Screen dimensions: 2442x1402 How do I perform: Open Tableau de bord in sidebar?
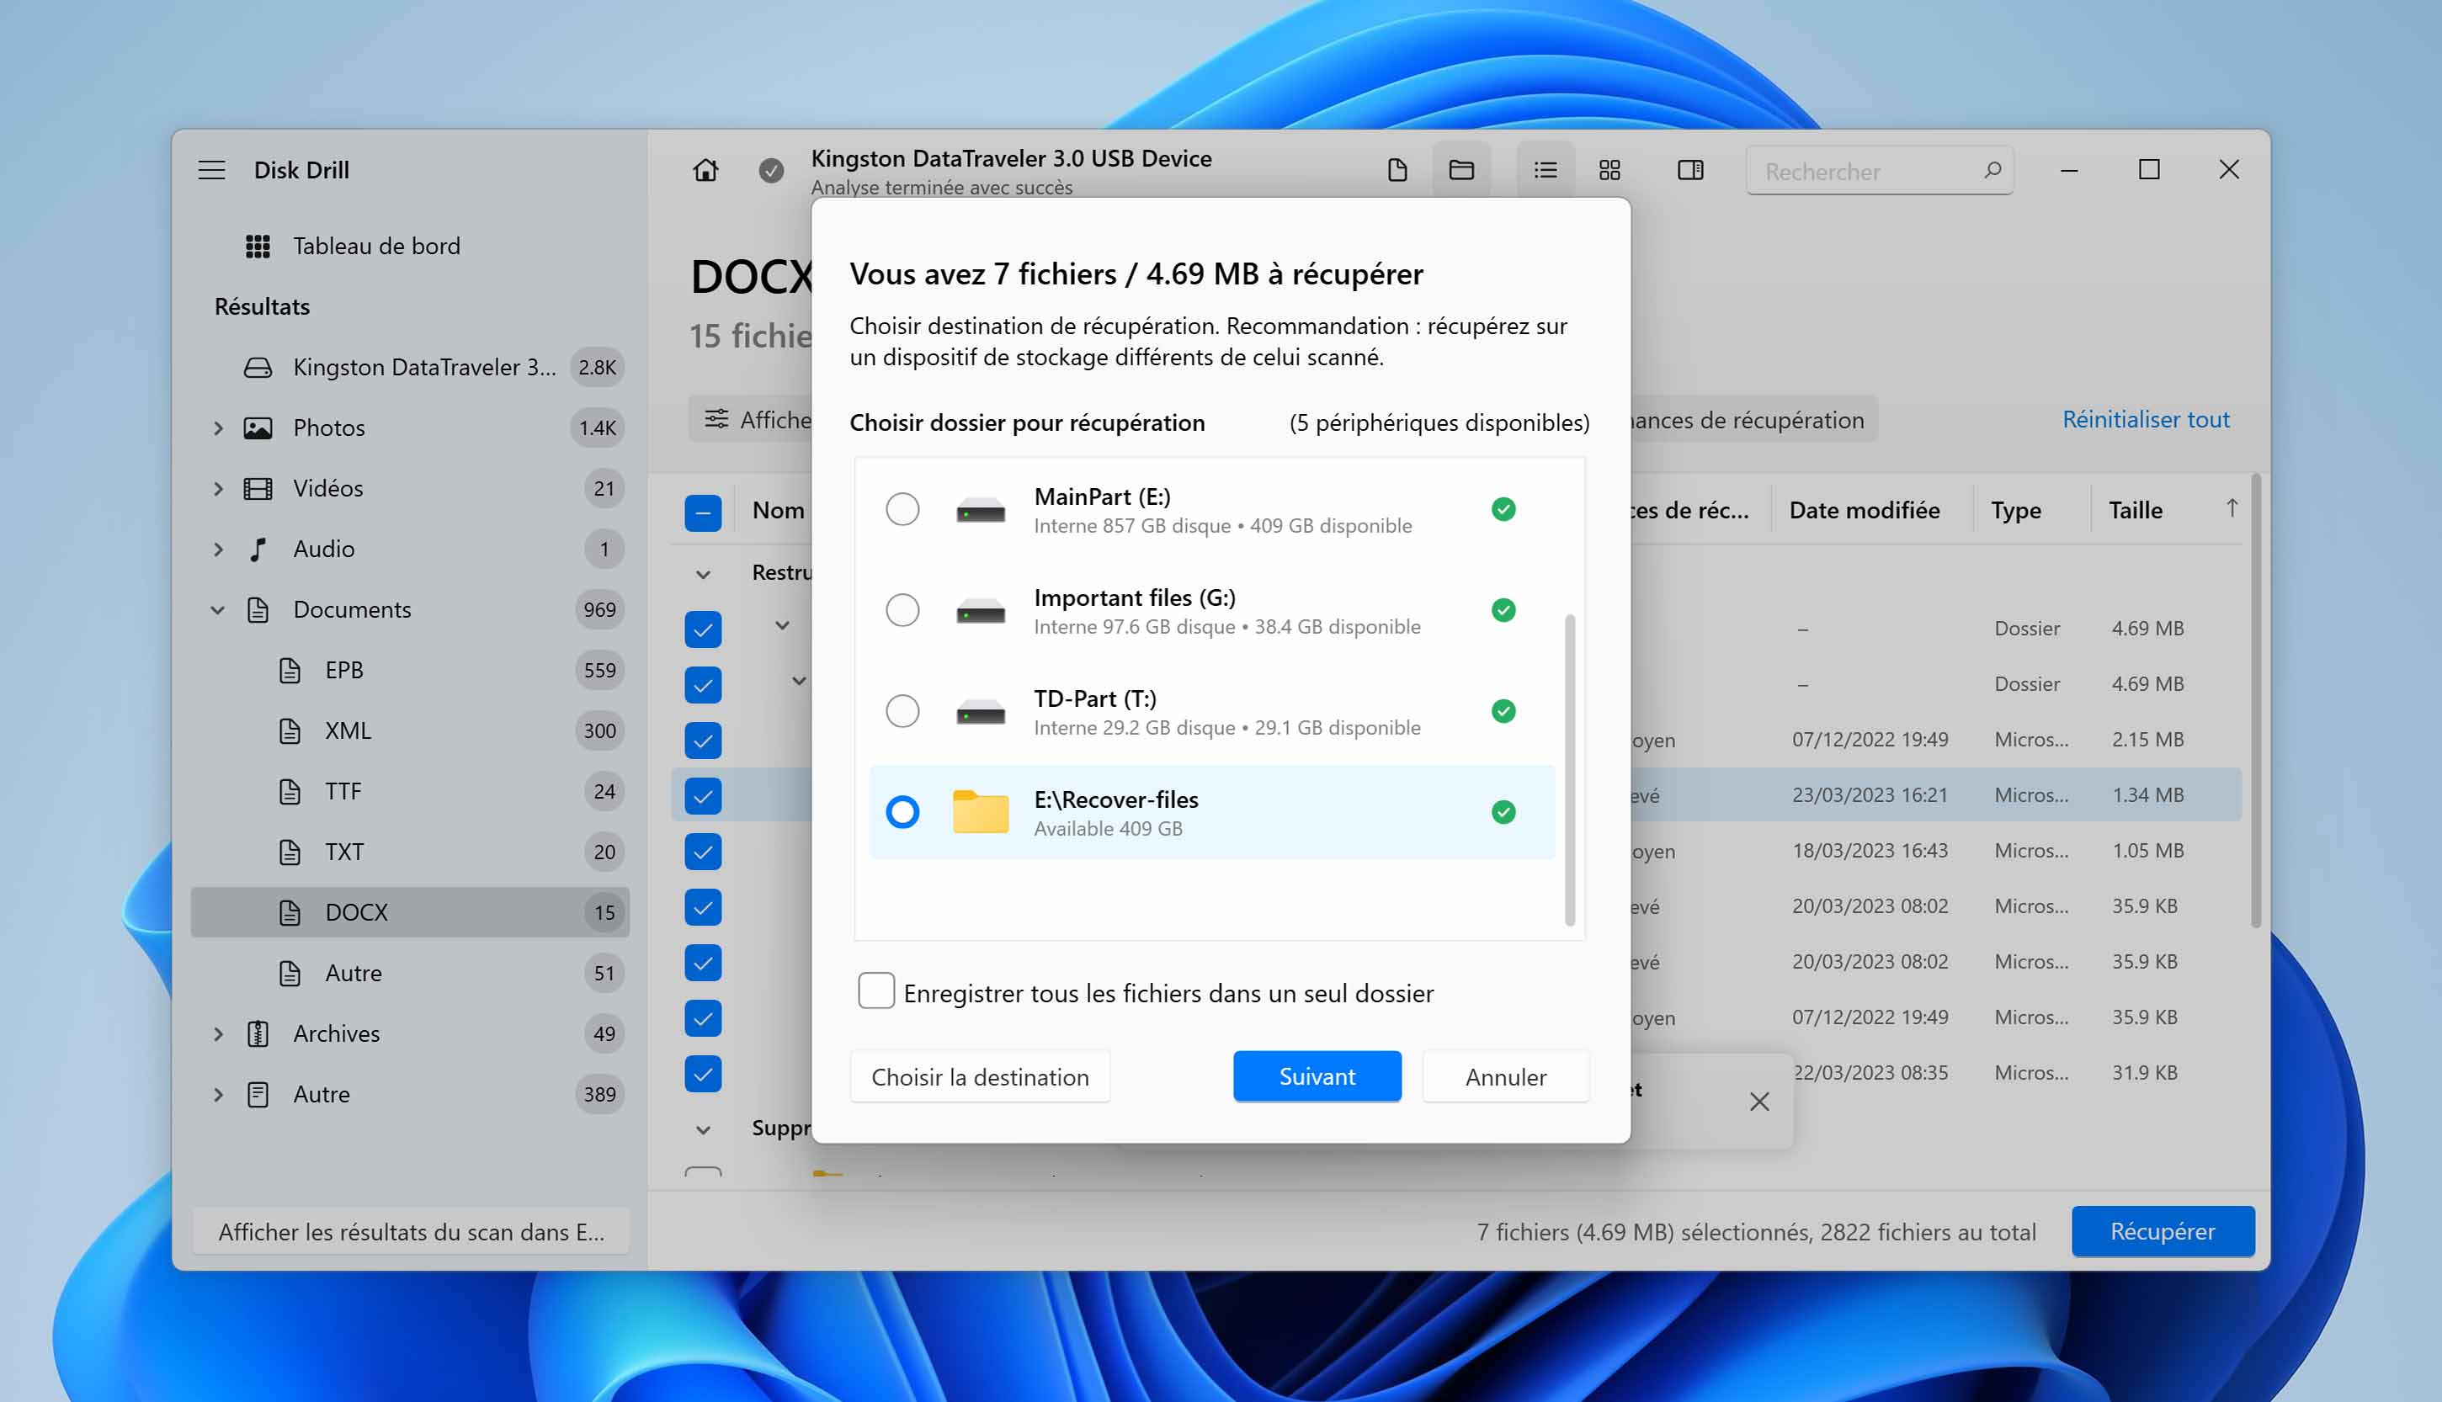(375, 247)
